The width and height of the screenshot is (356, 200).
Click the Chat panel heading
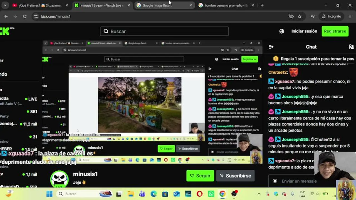click(x=311, y=47)
